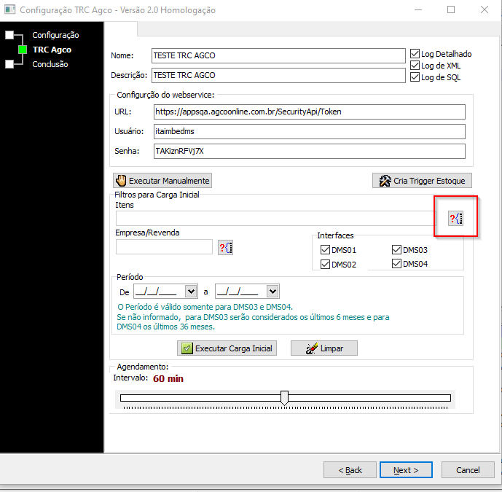Image resolution: width=502 pixels, height=492 pixels.
Task: Uncheck the DMS03 interface
Action: point(396,249)
